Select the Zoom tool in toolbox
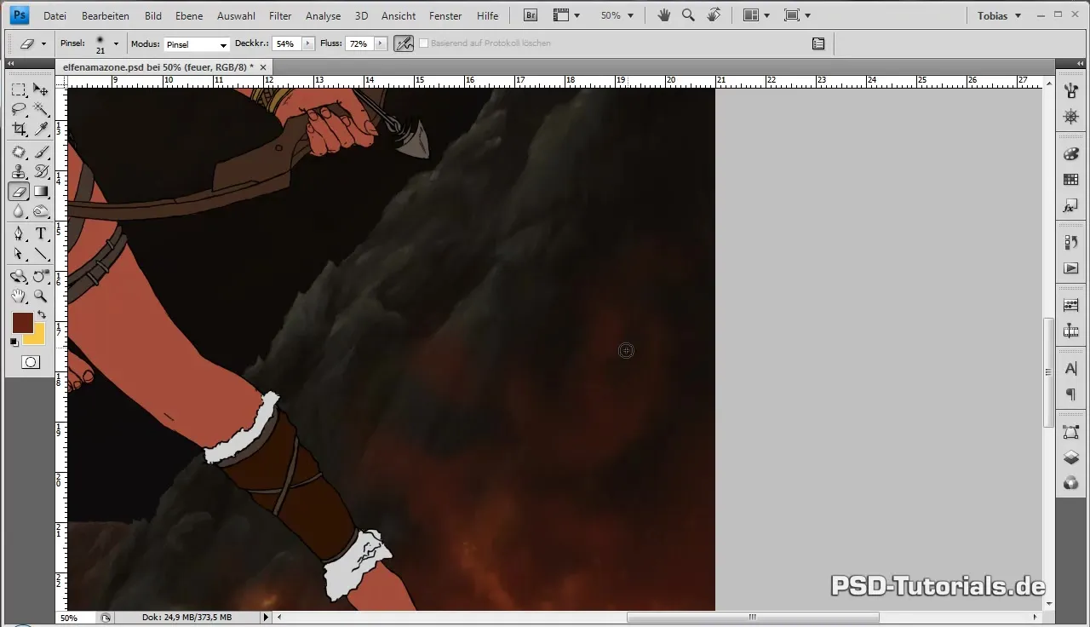The width and height of the screenshot is (1090, 627). click(x=40, y=296)
